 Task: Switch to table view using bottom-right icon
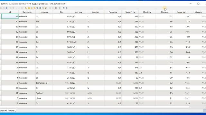[205, 111]
